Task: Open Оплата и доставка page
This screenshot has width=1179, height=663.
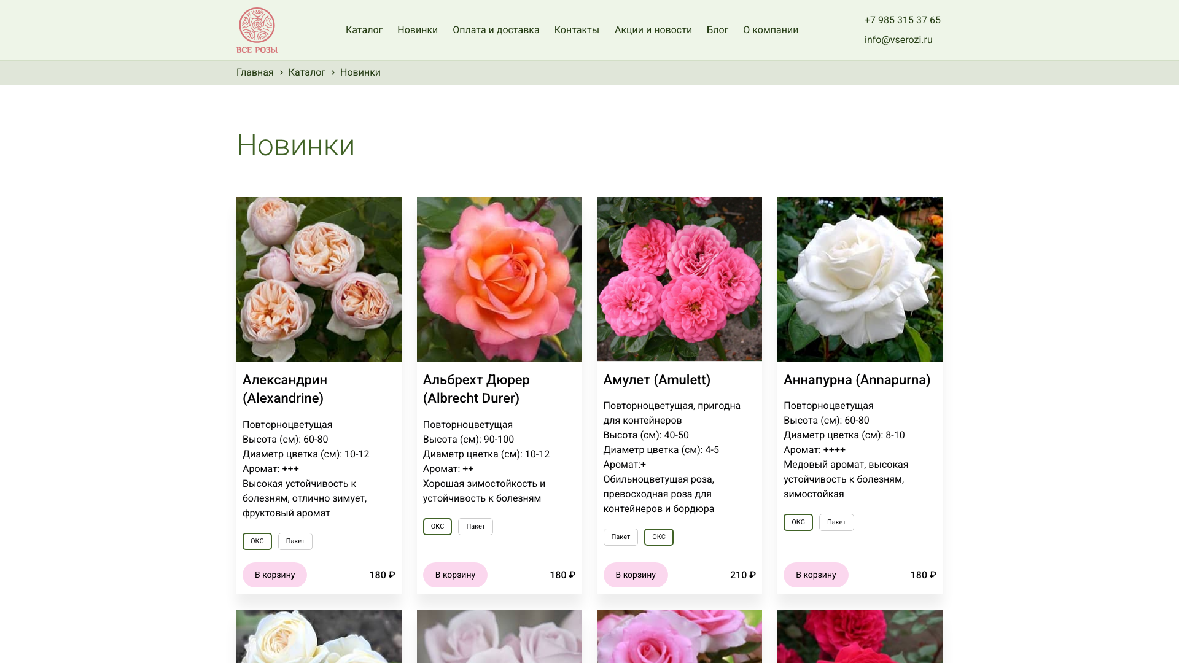Action: [496, 30]
